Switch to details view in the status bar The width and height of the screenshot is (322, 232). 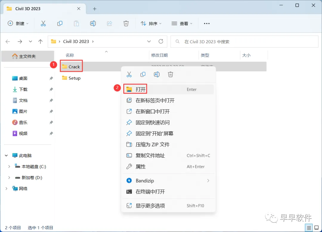click(309, 228)
